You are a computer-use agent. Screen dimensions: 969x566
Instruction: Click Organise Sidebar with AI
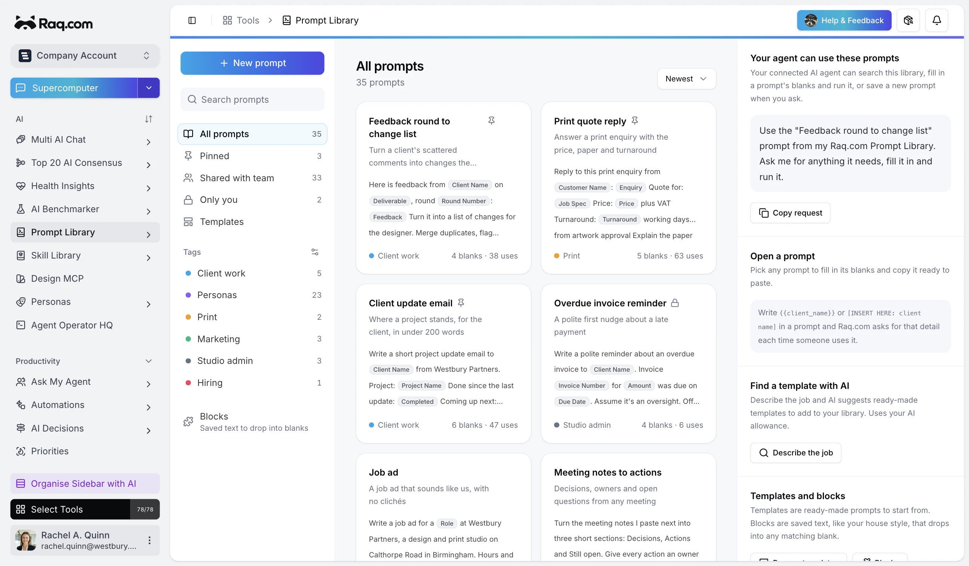click(x=85, y=483)
